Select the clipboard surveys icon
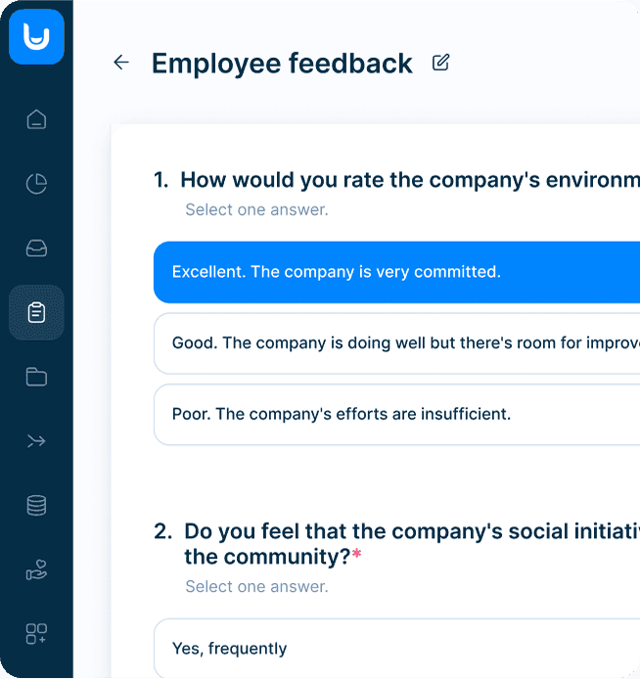The height and width of the screenshot is (679, 640). (x=36, y=313)
